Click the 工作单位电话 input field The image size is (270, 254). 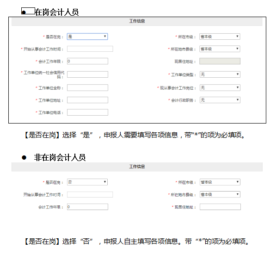(87, 112)
